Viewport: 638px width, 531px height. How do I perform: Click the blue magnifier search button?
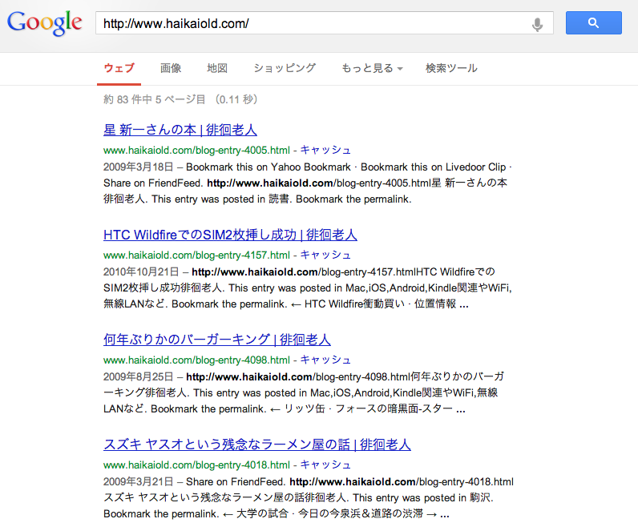(x=594, y=22)
